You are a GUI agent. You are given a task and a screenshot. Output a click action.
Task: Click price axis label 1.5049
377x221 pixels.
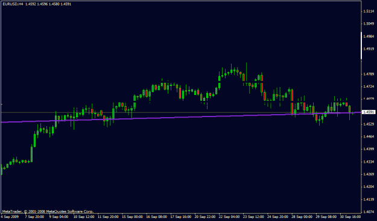coord(369,23)
